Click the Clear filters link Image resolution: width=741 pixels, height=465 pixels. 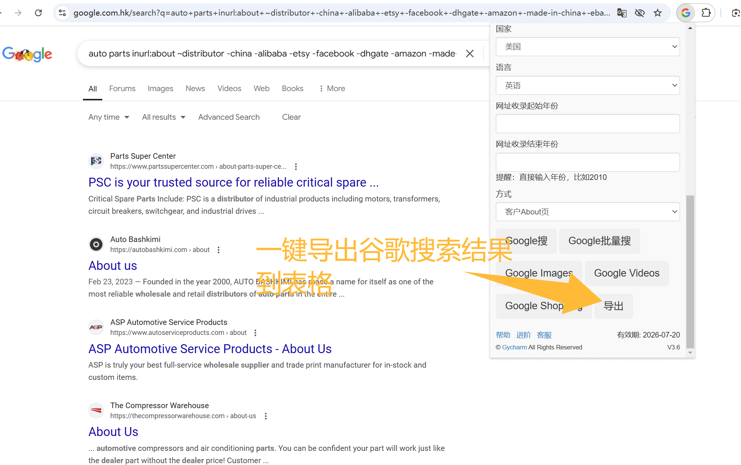[x=291, y=117]
